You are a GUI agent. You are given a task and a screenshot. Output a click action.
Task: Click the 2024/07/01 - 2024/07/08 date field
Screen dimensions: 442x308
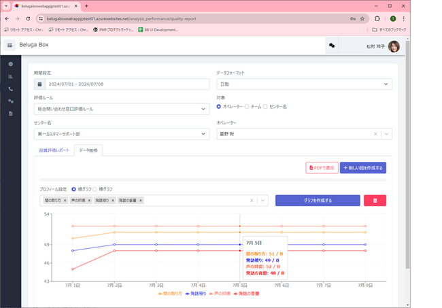point(126,84)
